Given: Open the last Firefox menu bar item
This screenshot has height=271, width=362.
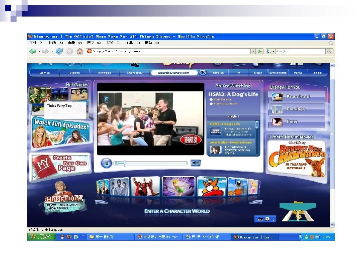Looking at the screenshot, I should pos(151,43).
